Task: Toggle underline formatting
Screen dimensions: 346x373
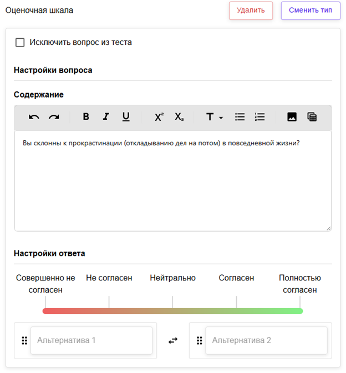Action: [126, 117]
